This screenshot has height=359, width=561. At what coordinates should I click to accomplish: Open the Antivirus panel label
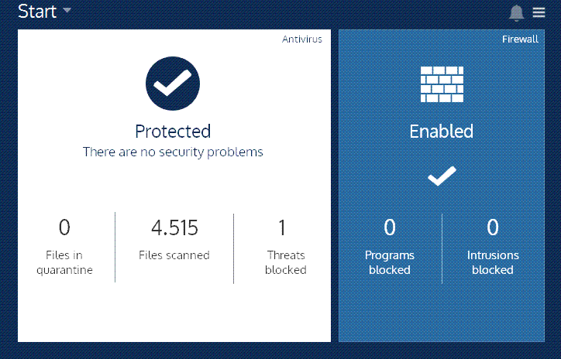click(x=302, y=39)
